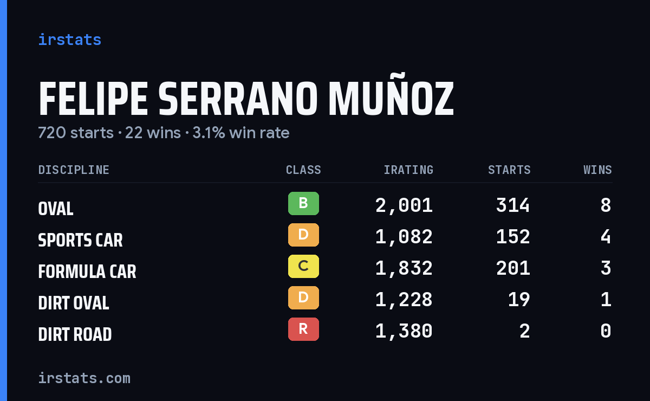
Task: Sort by the IRATING column header
Action: (x=408, y=170)
